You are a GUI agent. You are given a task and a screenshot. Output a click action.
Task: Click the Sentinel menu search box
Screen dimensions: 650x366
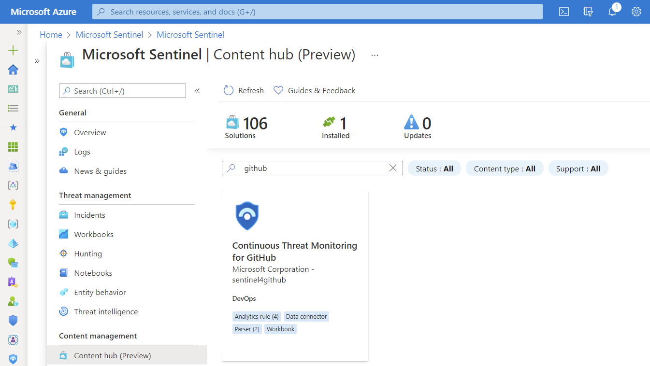122,91
